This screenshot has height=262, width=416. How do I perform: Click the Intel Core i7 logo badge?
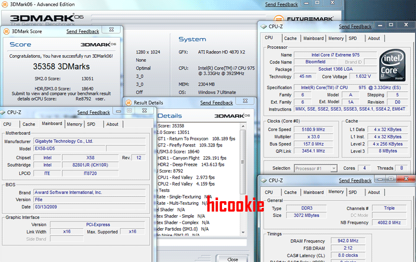pyautogui.click(x=393, y=65)
